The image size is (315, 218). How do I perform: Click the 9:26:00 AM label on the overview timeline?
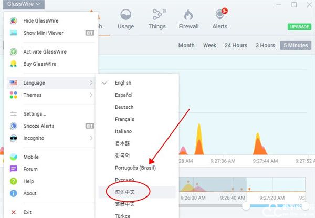[193, 198]
